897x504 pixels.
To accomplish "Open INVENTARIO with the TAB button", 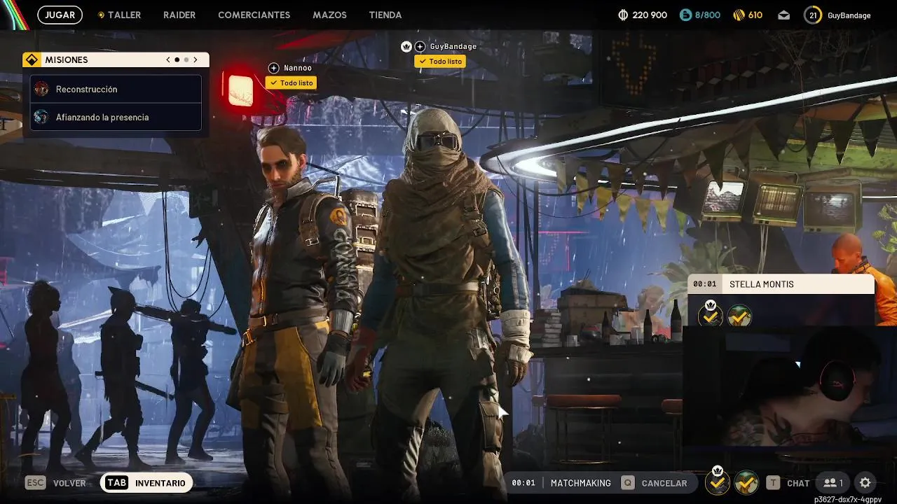I will point(146,483).
